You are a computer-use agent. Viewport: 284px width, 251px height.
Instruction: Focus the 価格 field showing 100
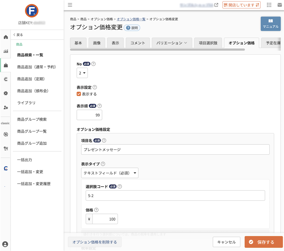(105, 219)
